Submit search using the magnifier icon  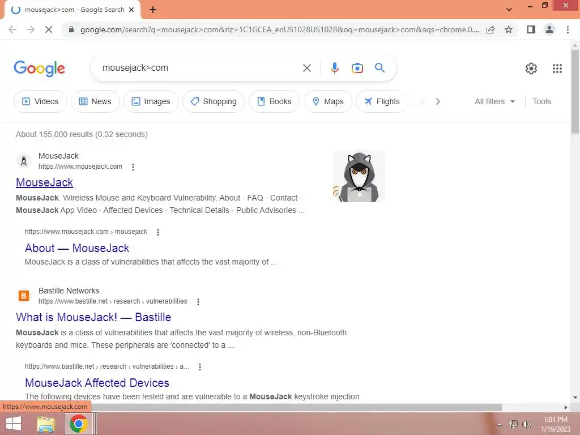click(x=379, y=68)
